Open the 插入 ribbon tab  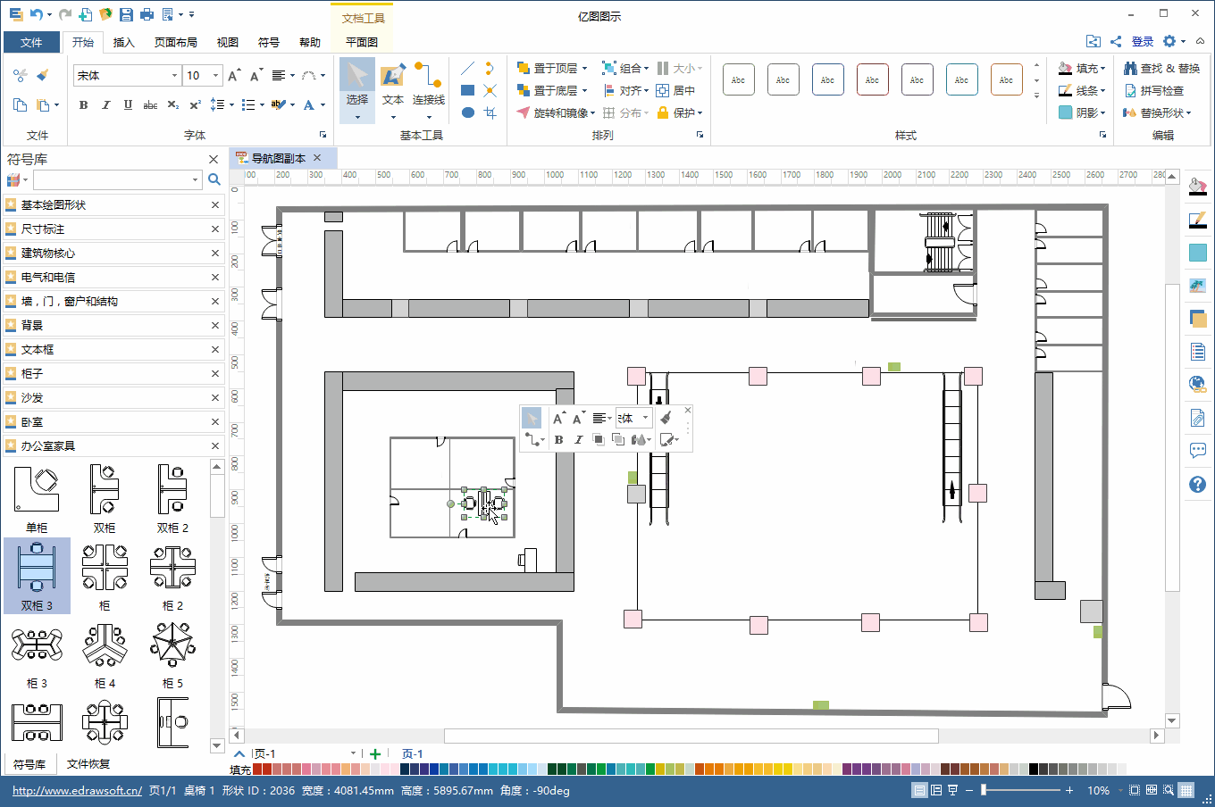pos(123,42)
